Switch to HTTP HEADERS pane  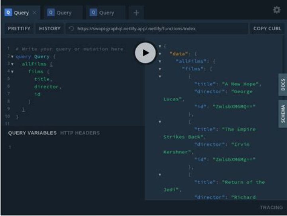point(80,133)
